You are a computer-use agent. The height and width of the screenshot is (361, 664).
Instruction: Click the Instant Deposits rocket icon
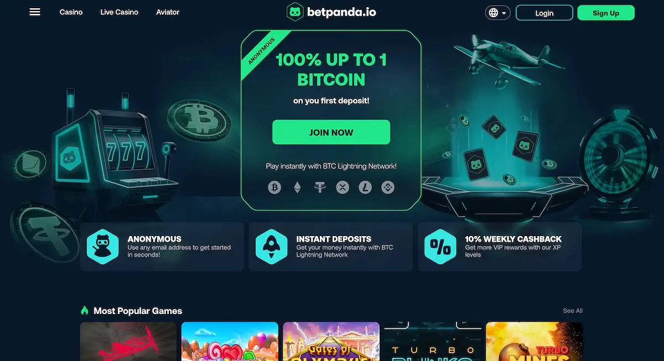[x=272, y=247]
